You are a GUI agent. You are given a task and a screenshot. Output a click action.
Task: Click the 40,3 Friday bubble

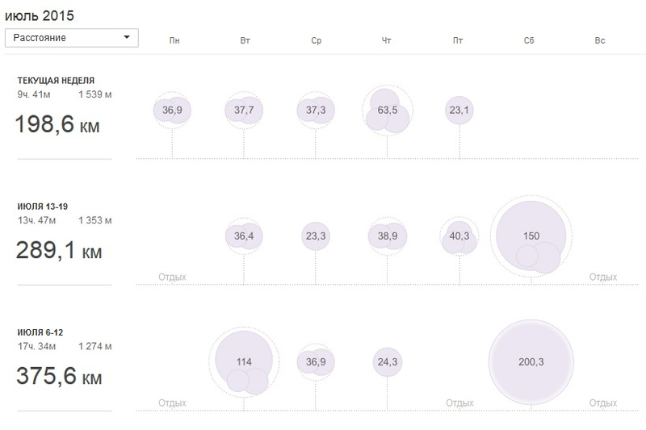459,236
